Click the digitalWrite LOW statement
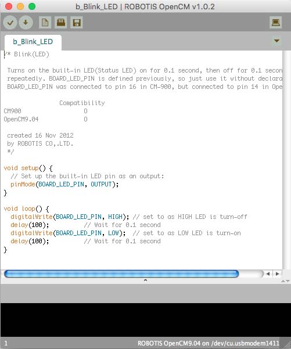291x349 pixels. [68, 233]
